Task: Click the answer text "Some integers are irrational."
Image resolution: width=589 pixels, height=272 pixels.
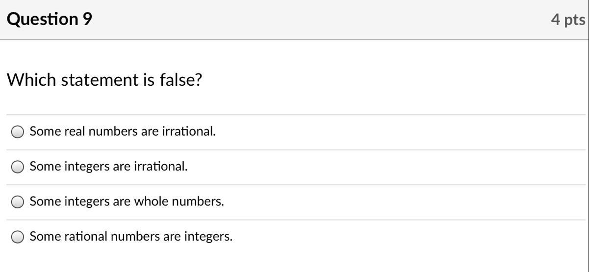Action: [x=108, y=167]
